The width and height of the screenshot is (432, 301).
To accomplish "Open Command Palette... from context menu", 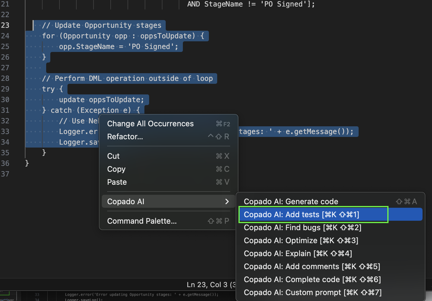I will click(x=142, y=221).
